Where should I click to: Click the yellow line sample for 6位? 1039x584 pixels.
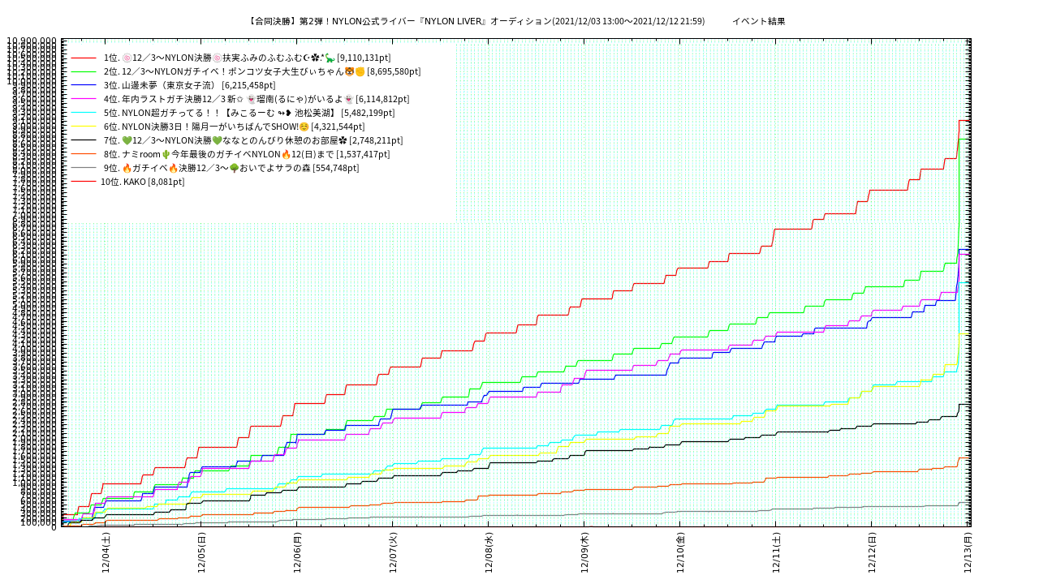84,127
